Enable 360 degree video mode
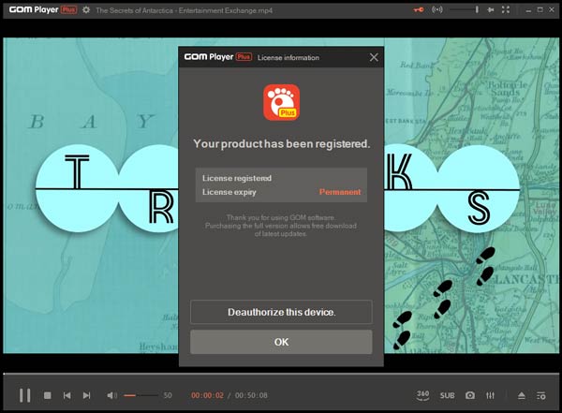 423,395
